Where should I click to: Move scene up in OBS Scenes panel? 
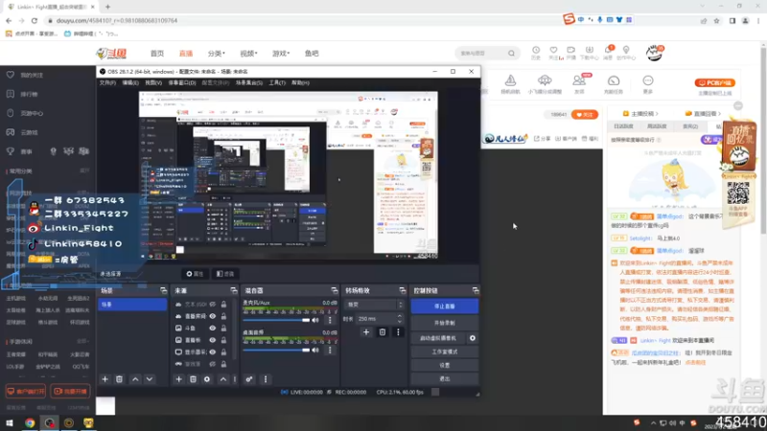tap(135, 379)
